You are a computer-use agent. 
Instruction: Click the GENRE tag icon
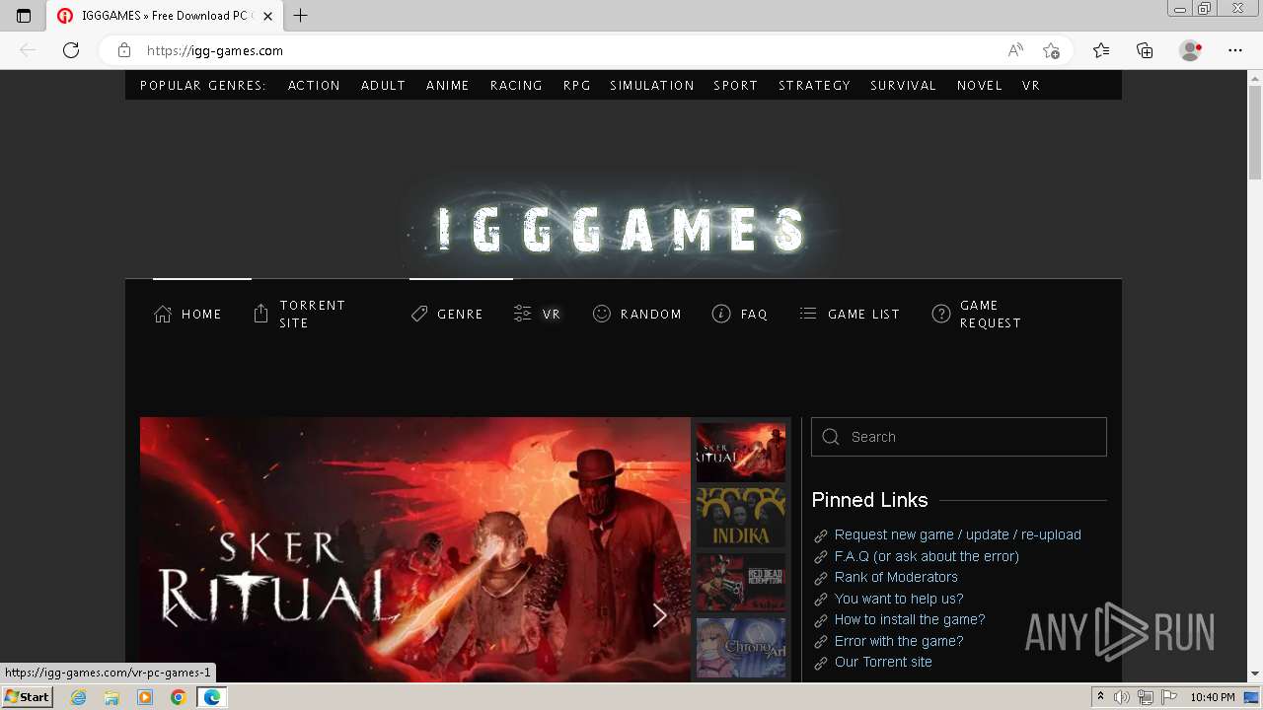[419, 314]
